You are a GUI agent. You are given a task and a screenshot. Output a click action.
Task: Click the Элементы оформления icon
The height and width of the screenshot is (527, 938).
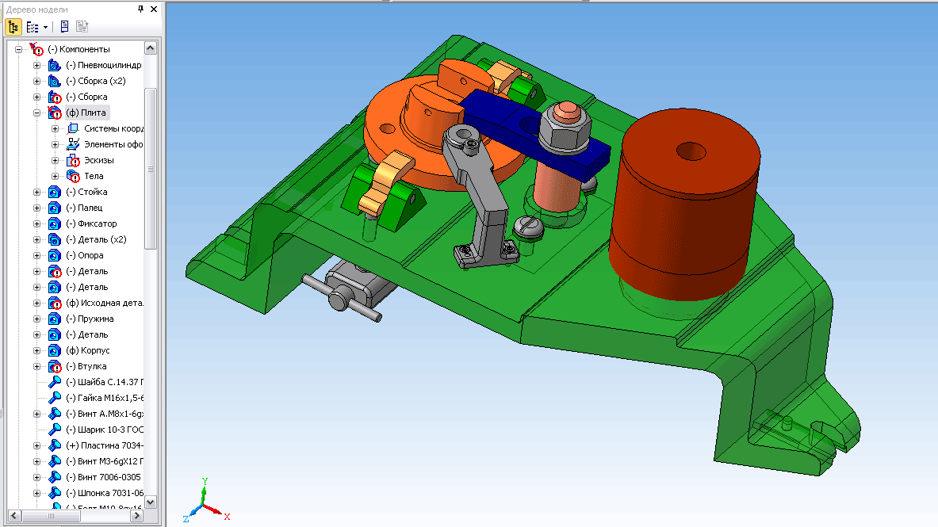tap(73, 144)
